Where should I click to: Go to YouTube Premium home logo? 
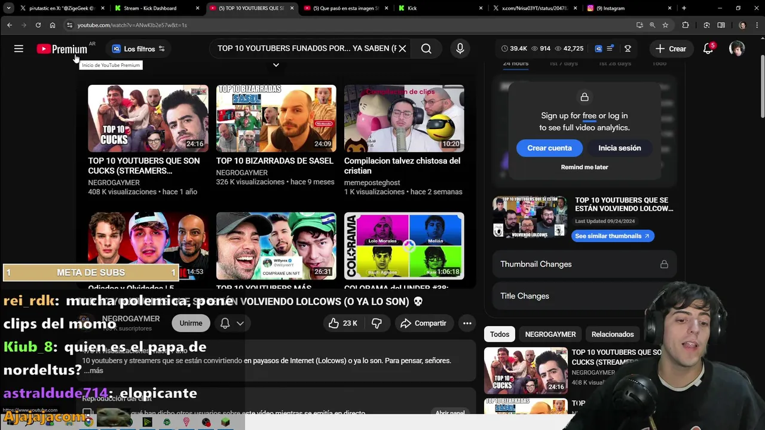coord(62,49)
